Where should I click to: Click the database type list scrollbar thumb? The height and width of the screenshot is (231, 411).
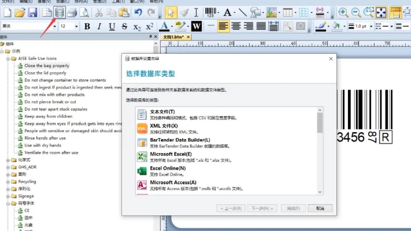click(320, 123)
